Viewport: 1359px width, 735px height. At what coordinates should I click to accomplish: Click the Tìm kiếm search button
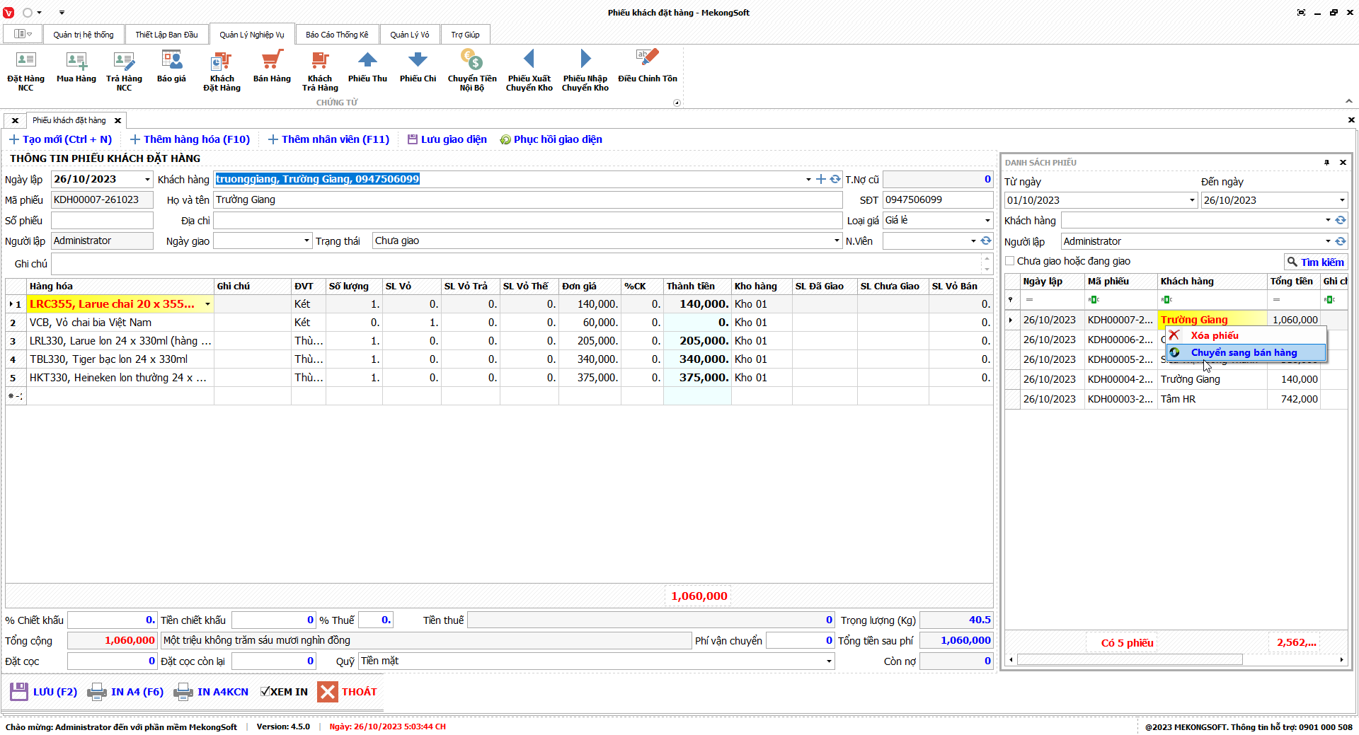pos(1315,262)
